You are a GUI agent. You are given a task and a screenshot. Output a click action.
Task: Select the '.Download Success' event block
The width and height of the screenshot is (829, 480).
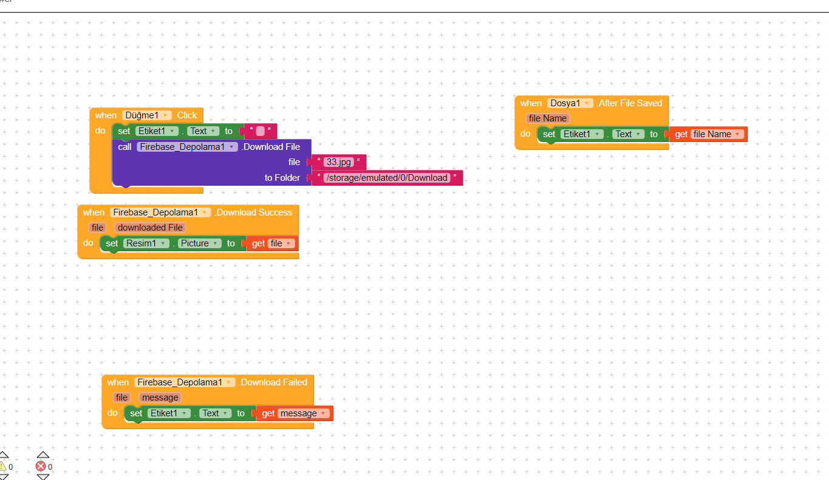click(253, 212)
